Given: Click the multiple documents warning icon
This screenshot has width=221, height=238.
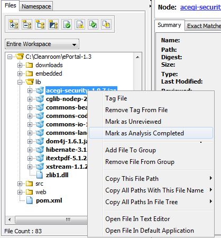Looking at the screenshot, I should pyautogui.click(x=106, y=24).
